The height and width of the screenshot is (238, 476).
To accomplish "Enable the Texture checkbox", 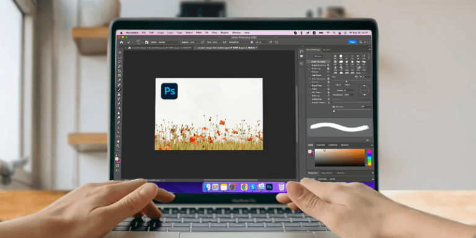I will coord(310,72).
